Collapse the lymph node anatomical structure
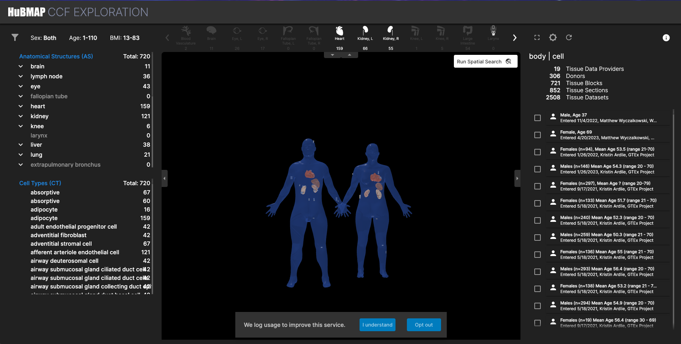Screen dimensions: 681x344 coord(20,76)
